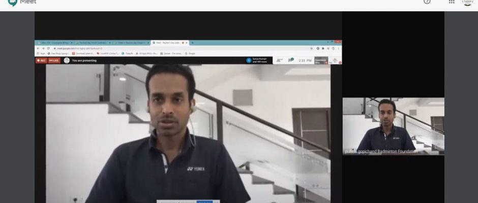478x203 pixels.
Task: Open the chat messages icon
Action: click(290, 60)
